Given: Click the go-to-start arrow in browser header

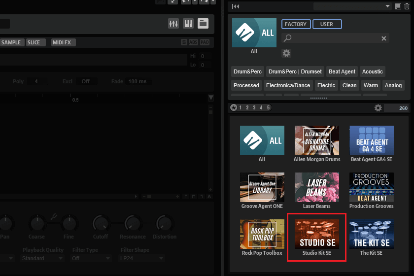Looking at the screenshot, I should [236, 6].
